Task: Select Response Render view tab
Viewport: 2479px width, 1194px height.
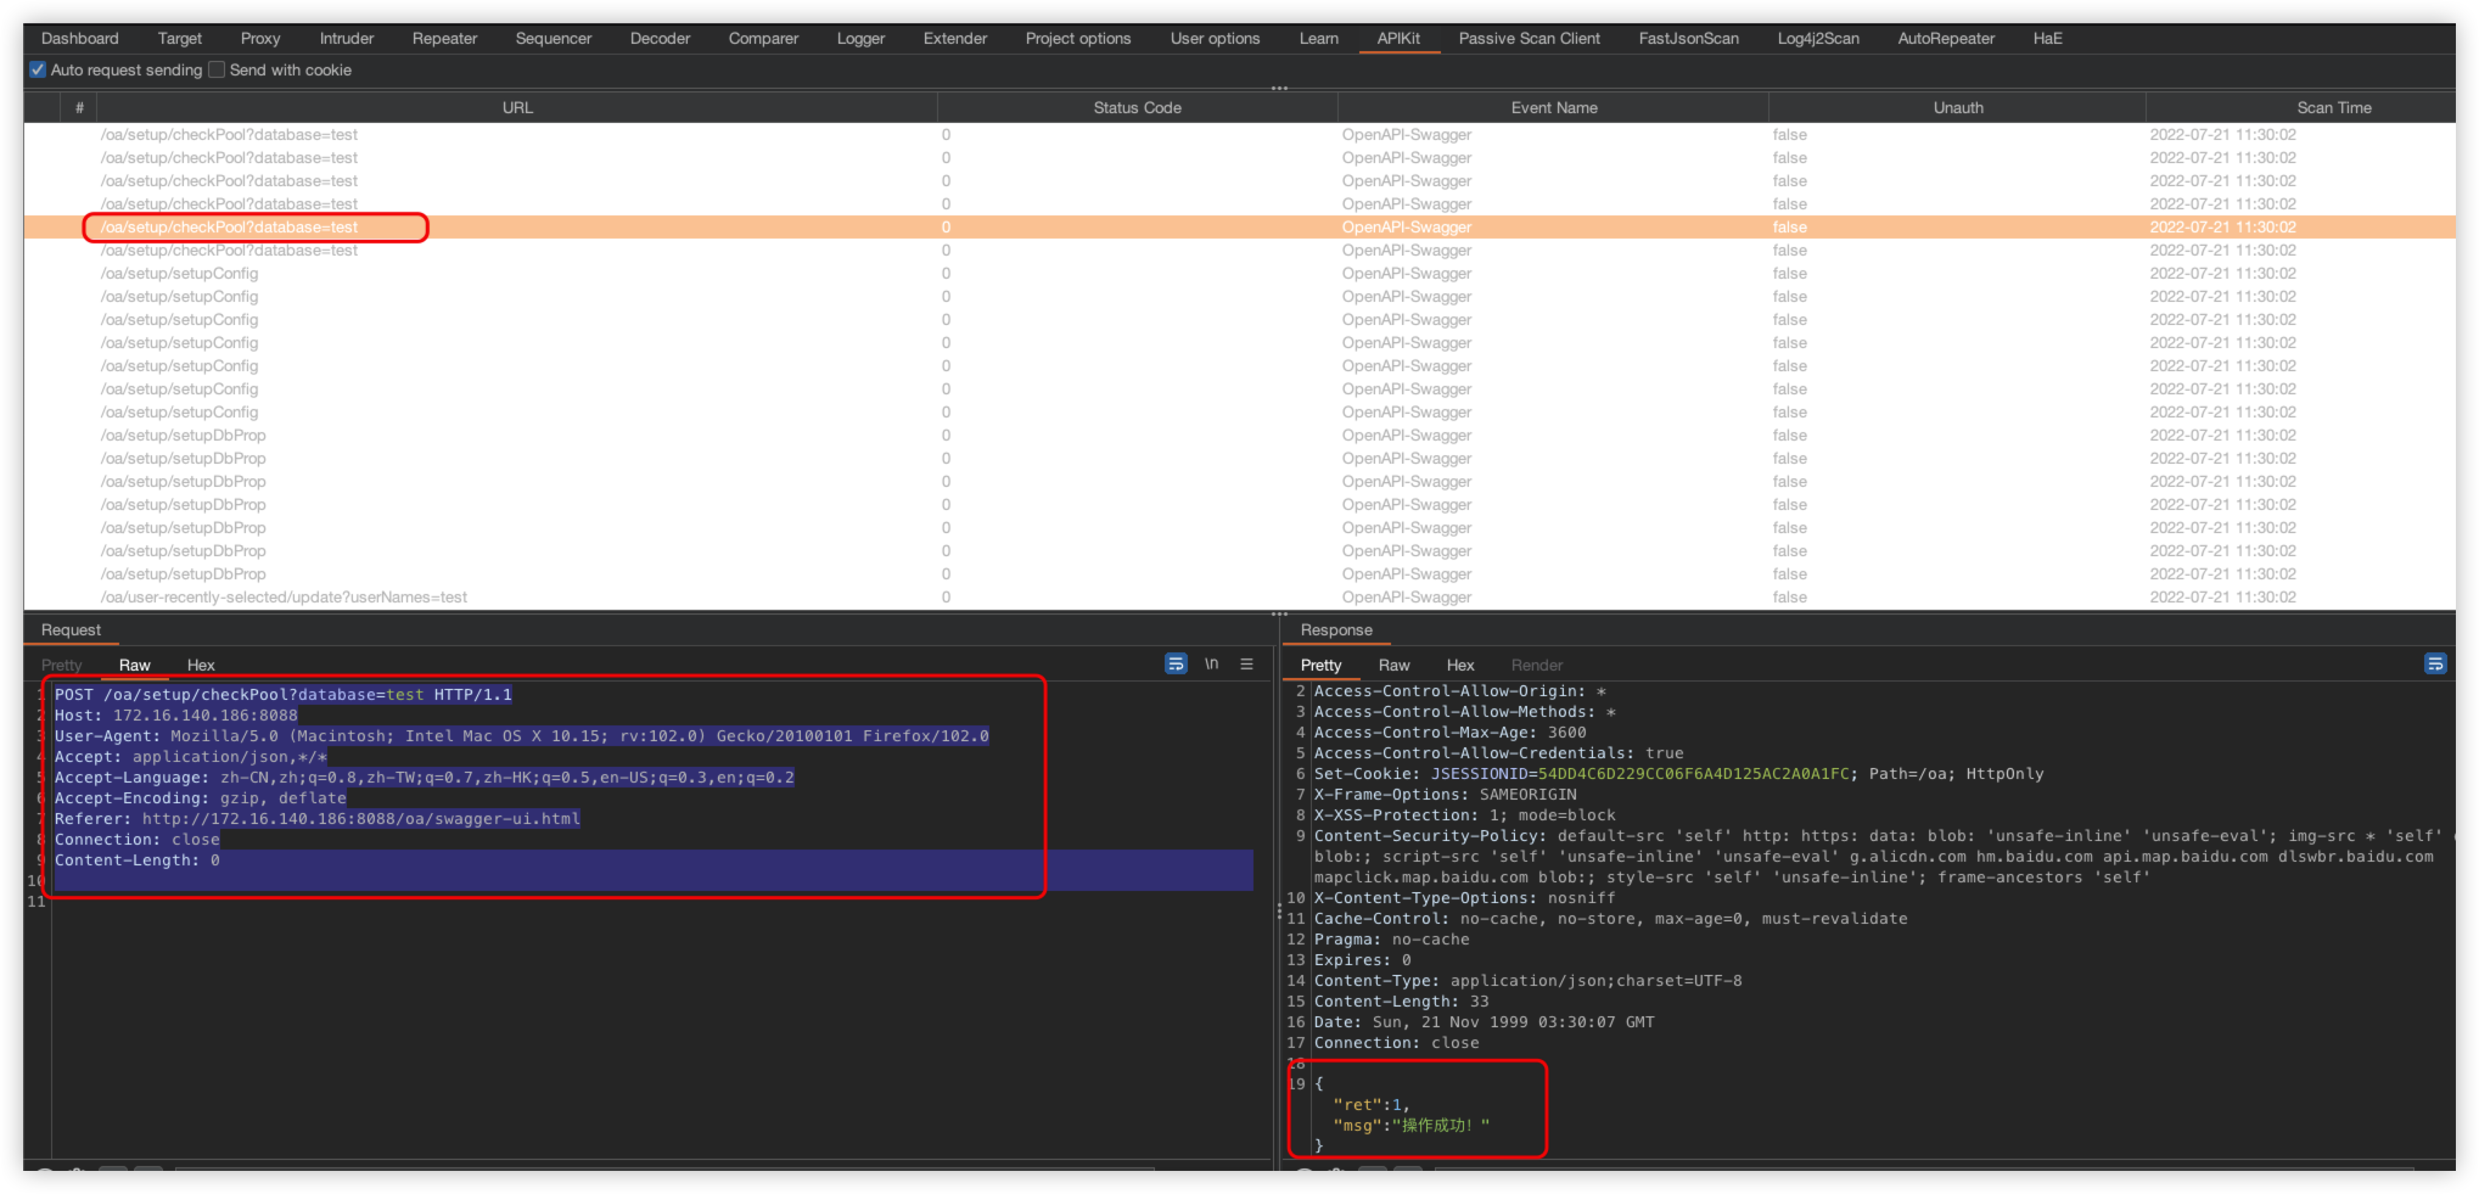Action: (x=1536, y=665)
